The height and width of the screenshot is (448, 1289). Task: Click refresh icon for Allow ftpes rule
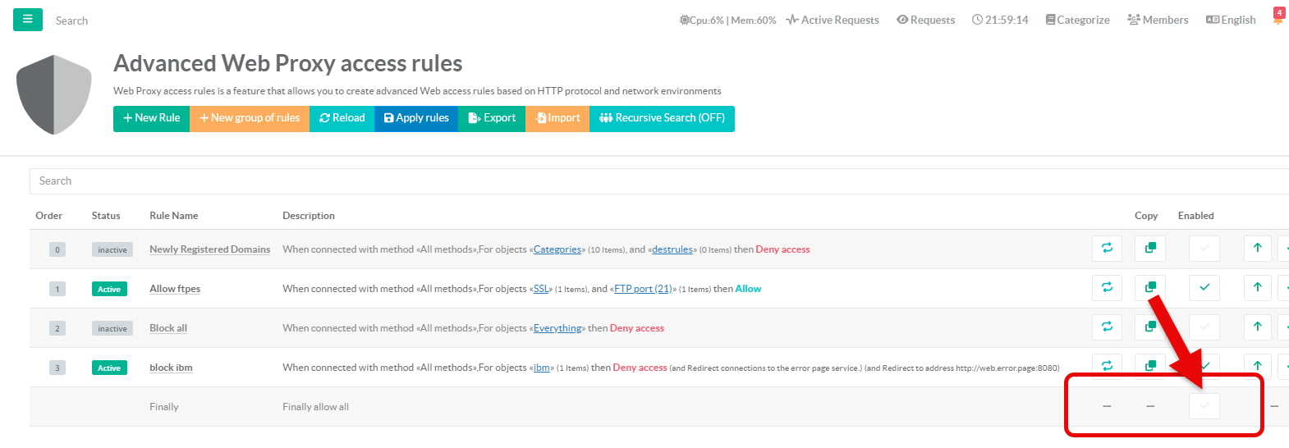pyautogui.click(x=1107, y=287)
